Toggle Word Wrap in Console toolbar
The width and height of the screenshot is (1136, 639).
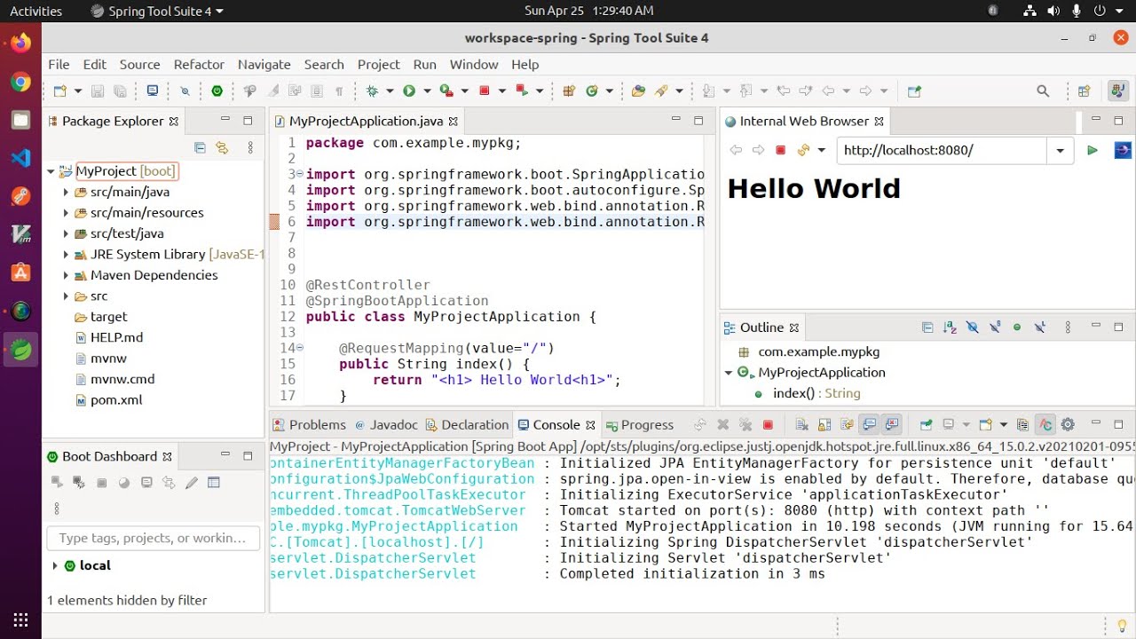847,425
